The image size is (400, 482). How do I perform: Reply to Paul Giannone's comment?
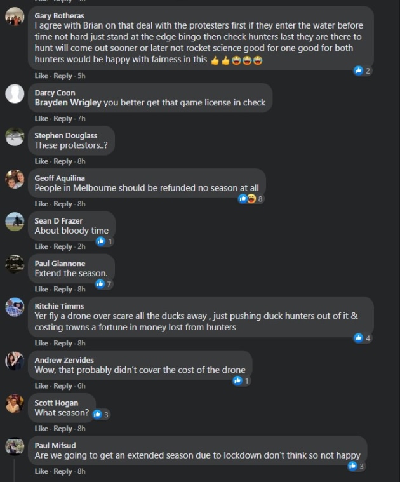63,289
